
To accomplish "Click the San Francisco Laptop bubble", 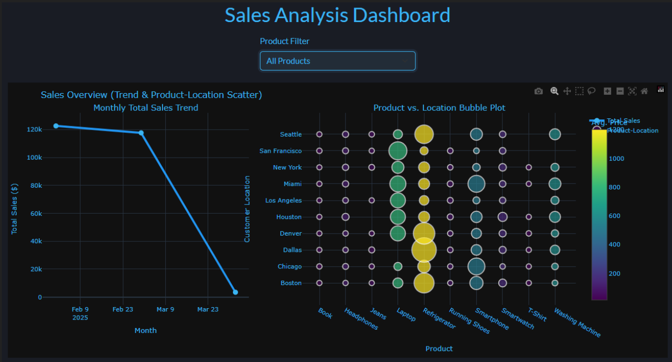I will (398, 151).
